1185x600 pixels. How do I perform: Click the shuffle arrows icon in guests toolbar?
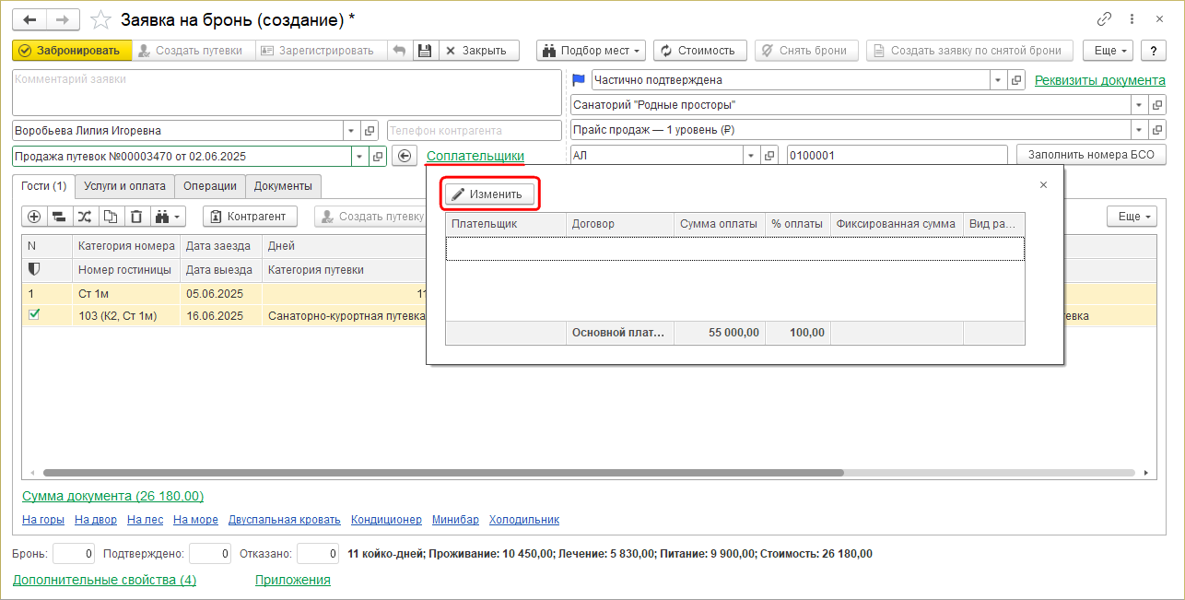85,217
